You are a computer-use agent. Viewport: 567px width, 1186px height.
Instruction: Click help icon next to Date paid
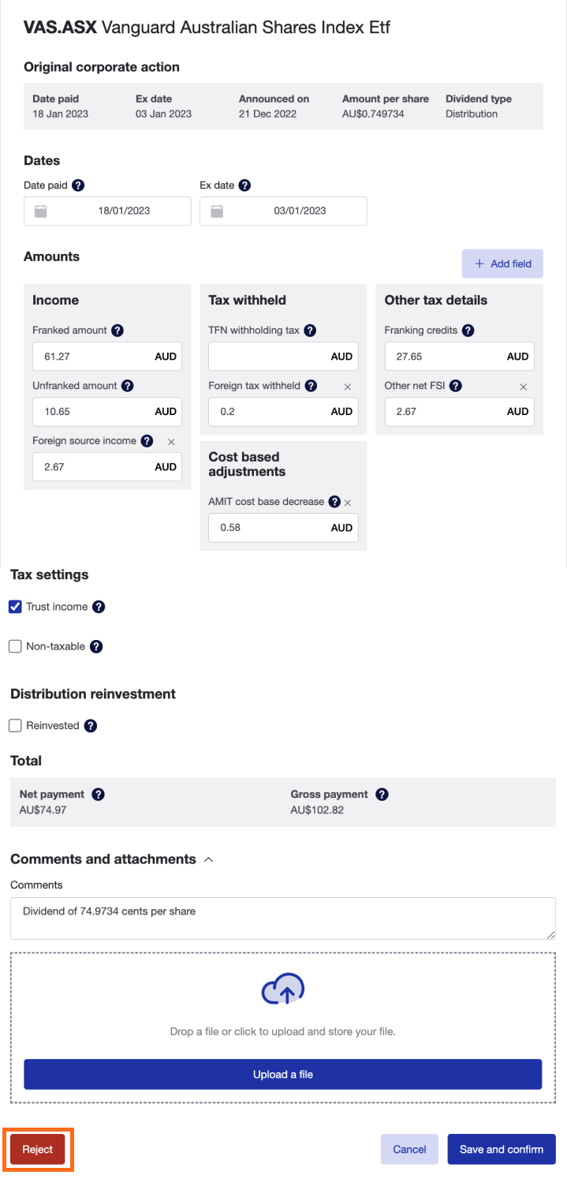point(78,185)
